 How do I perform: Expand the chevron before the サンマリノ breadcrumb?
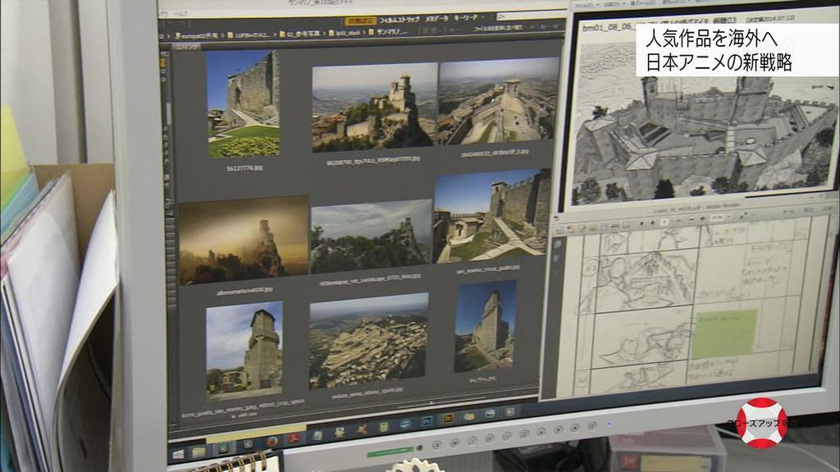(x=364, y=33)
